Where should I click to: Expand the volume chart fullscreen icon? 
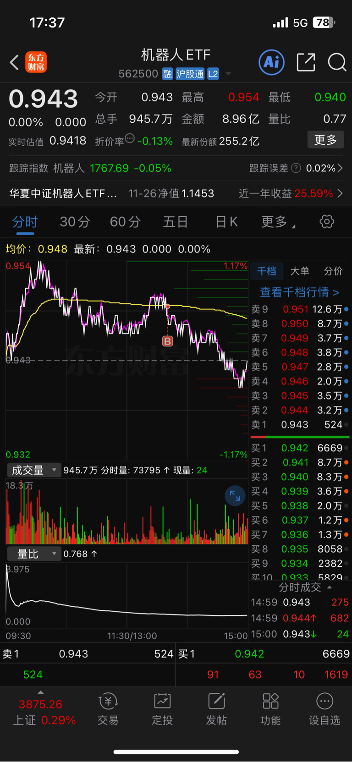tap(235, 496)
